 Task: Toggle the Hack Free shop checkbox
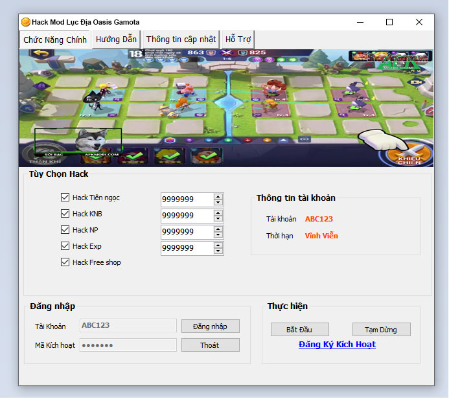pos(65,262)
